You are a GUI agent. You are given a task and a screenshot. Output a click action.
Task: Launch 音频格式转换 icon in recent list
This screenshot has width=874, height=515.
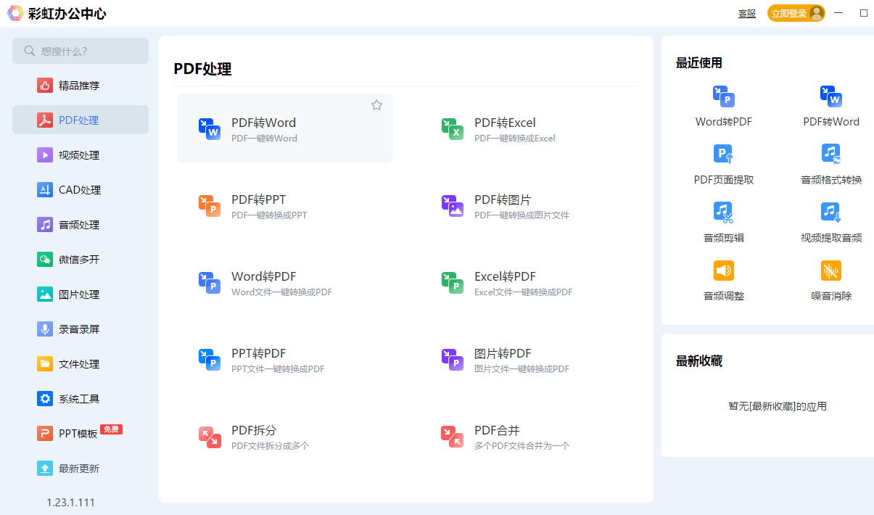pyautogui.click(x=831, y=154)
